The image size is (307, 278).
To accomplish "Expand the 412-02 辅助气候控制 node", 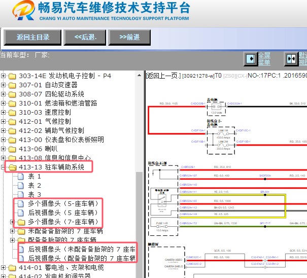I will [x=3, y=130].
